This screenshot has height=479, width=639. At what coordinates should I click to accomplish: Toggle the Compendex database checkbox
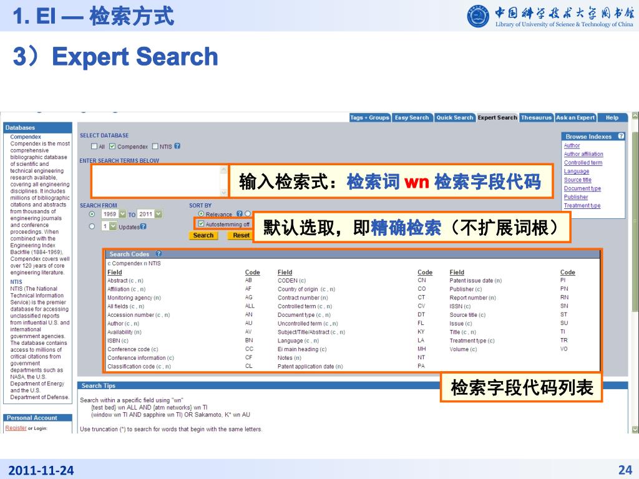coord(112,146)
